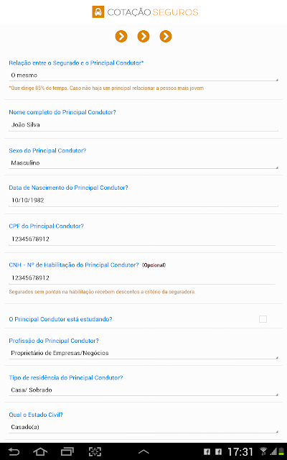This screenshot has width=287, height=460.
Task: Tap the first orange arrow step icon
Action: point(121,37)
